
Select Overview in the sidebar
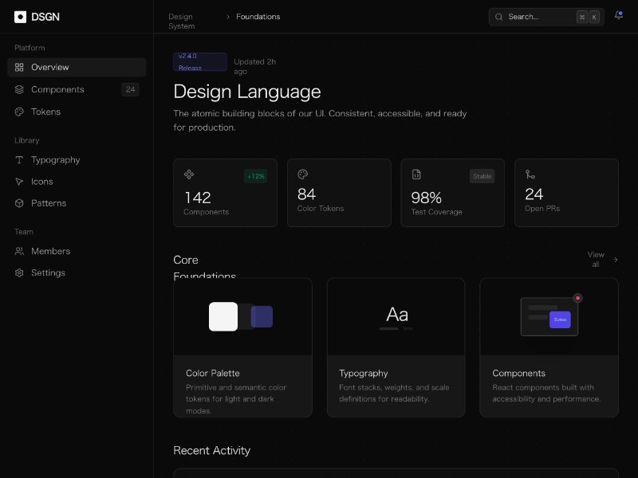pyautogui.click(x=49, y=68)
